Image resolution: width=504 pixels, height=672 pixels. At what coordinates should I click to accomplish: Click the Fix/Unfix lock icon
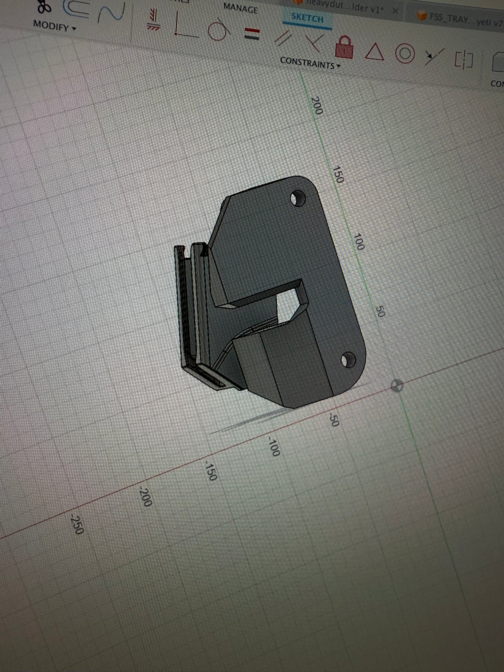(x=344, y=48)
